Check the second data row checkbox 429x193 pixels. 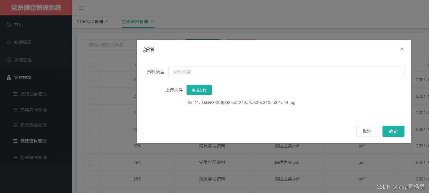(x=91, y=96)
